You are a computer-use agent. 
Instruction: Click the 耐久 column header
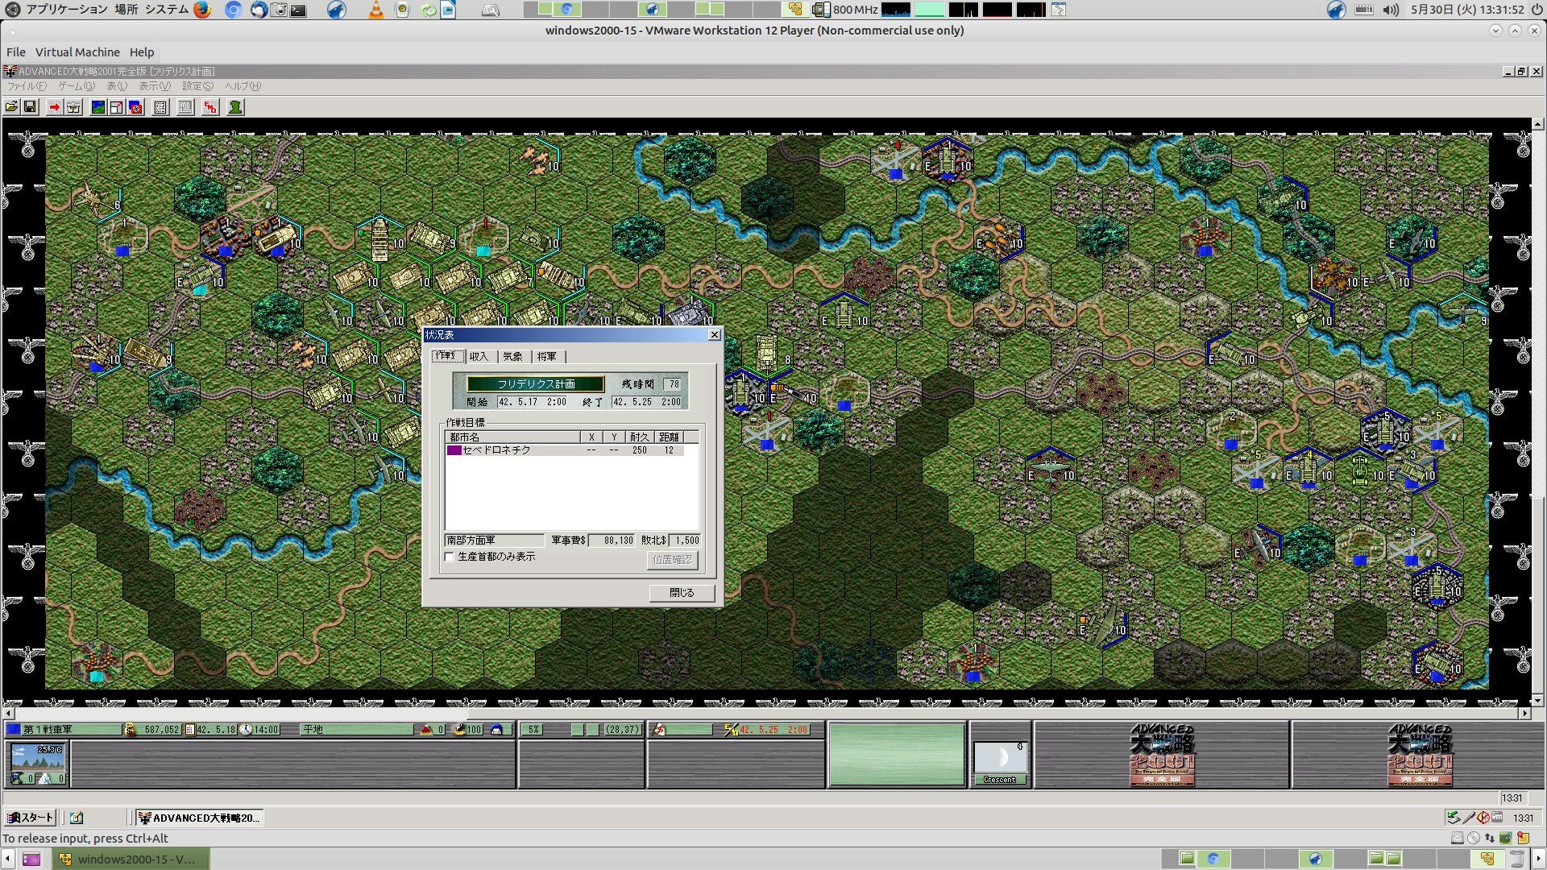[640, 437]
